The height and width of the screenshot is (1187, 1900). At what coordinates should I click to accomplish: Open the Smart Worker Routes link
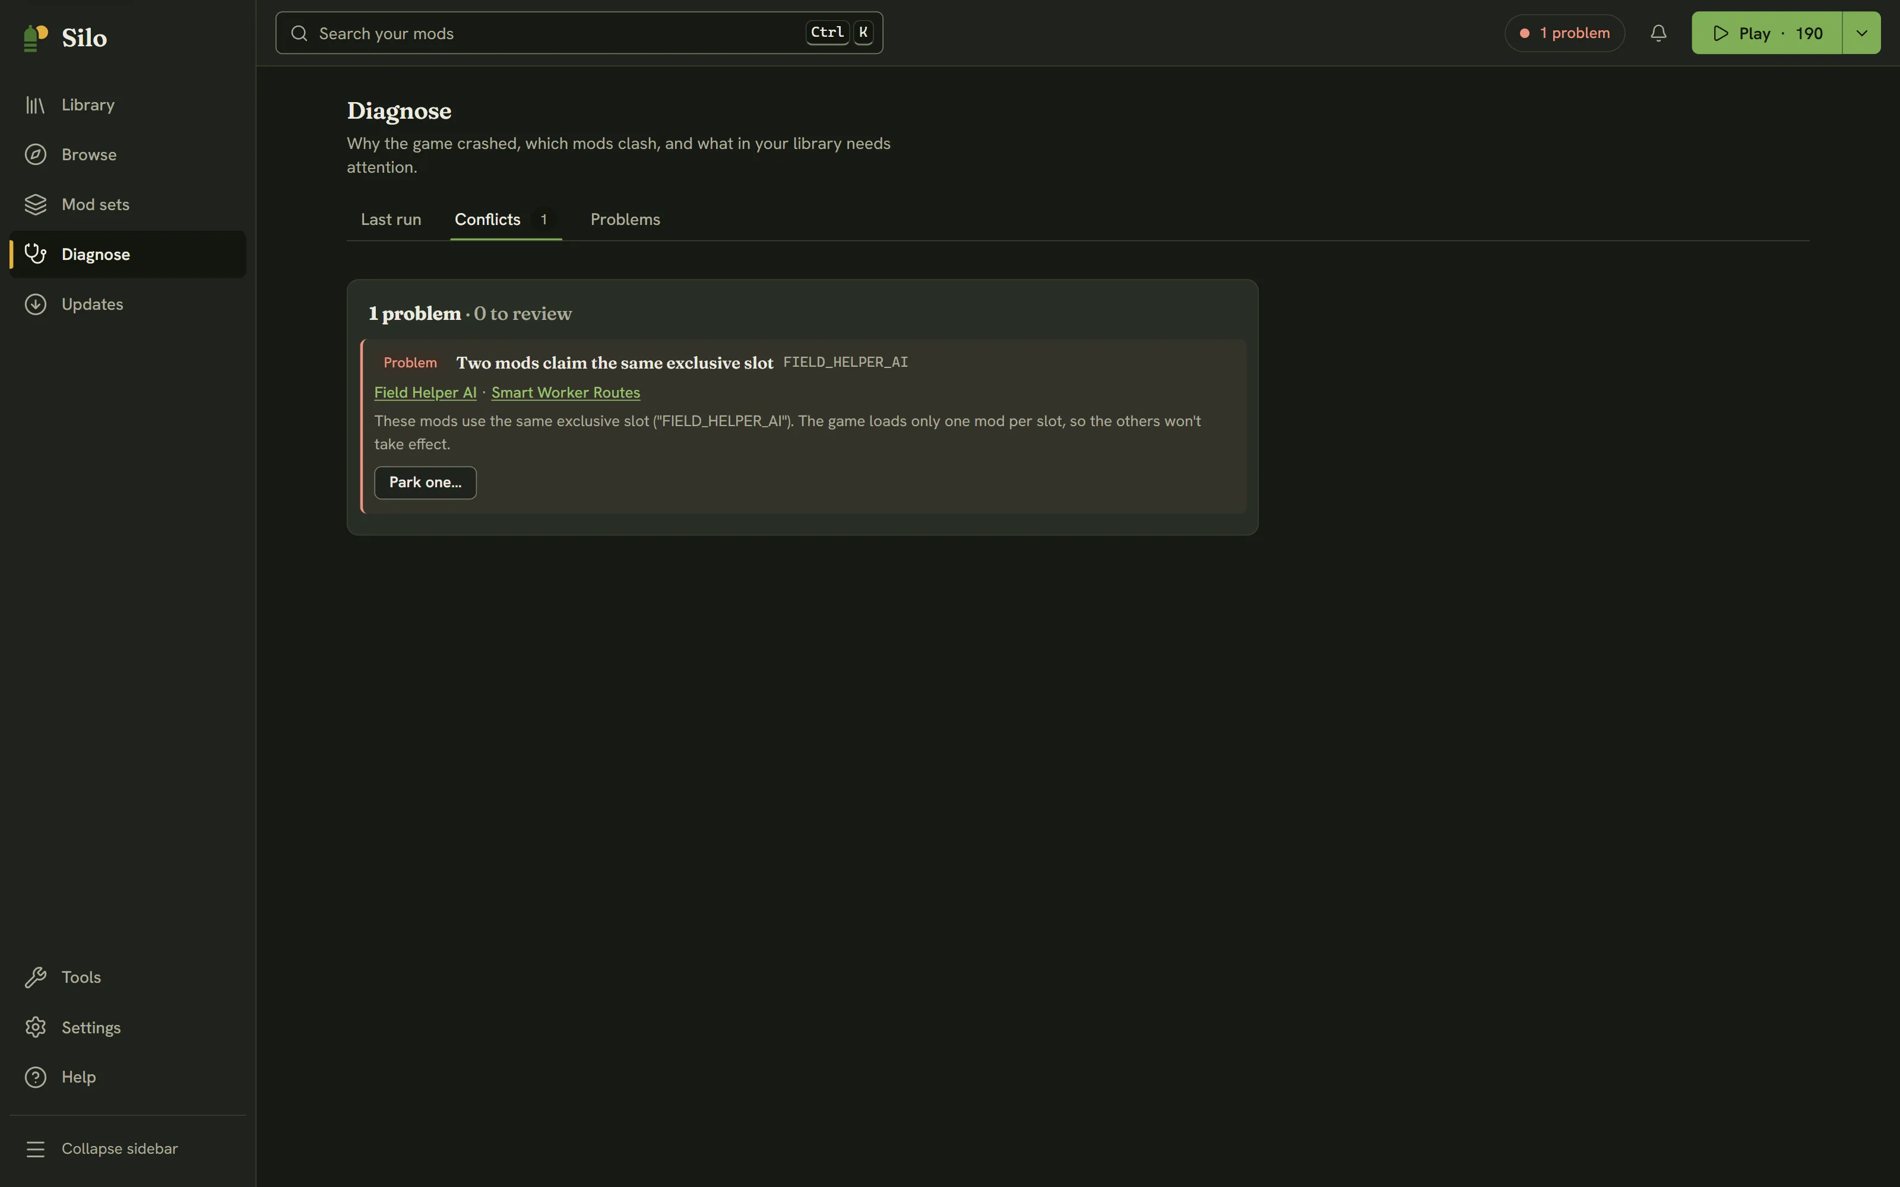pos(565,392)
